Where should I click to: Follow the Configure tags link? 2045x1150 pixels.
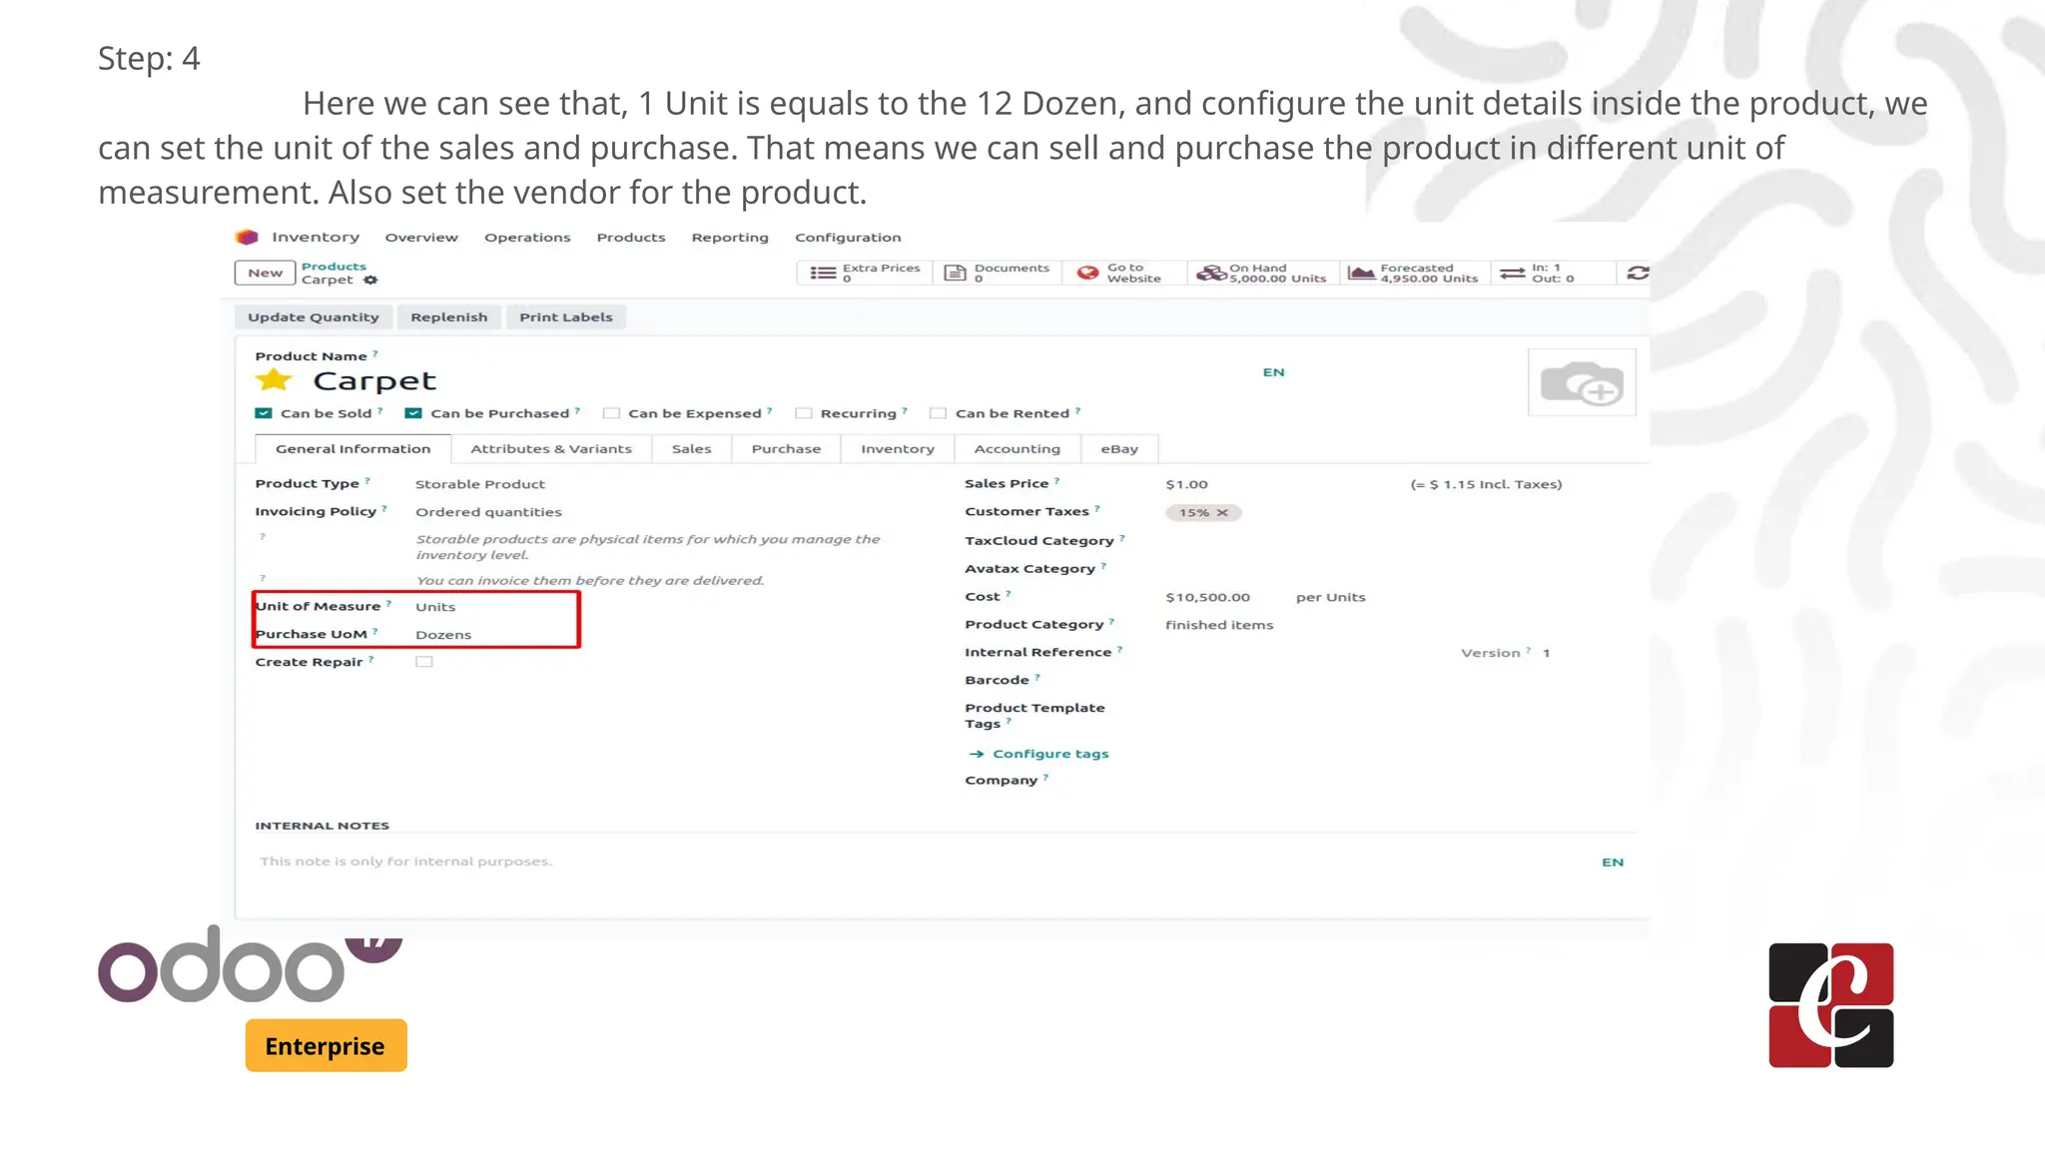tap(1049, 754)
